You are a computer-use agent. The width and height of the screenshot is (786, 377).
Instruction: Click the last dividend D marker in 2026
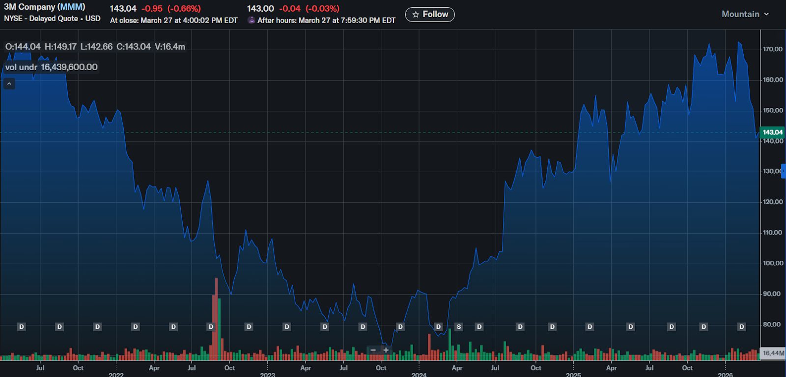742,327
